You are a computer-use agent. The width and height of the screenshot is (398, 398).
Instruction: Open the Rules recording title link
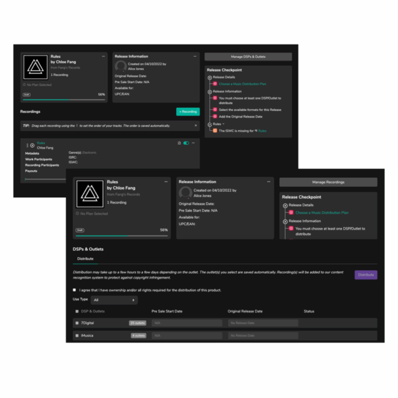point(41,143)
